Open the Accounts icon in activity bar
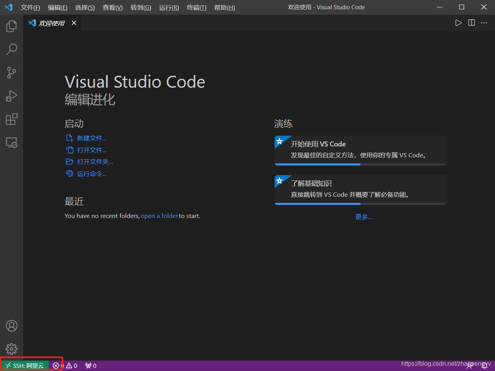 [12, 326]
